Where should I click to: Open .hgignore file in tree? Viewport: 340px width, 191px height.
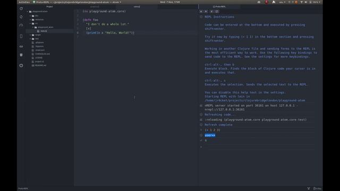click(39, 46)
